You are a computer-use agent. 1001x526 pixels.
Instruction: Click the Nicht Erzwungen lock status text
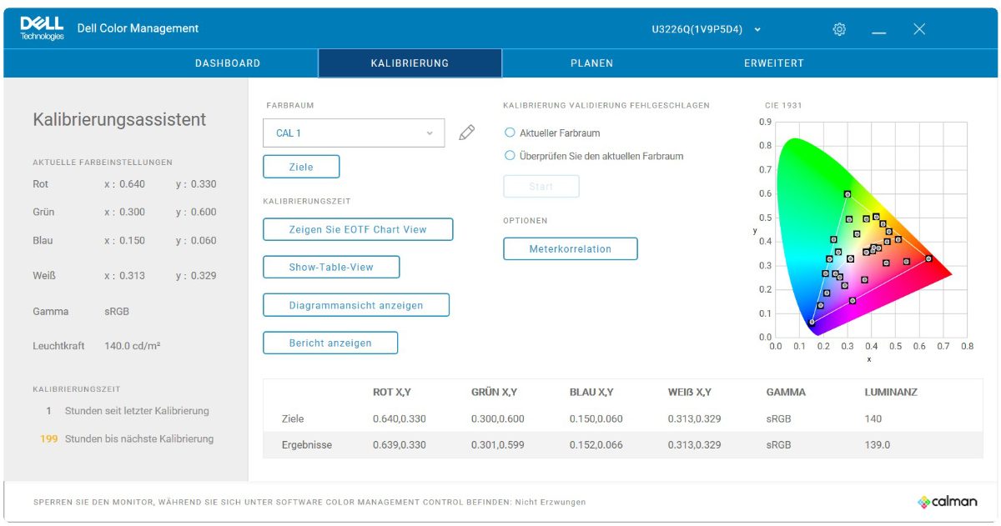click(x=551, y=502)
